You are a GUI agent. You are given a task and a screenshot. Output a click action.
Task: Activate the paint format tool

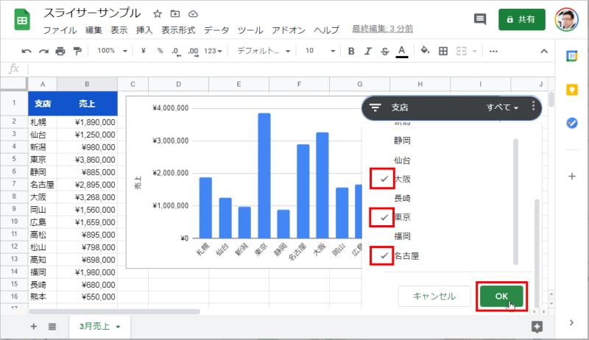[x=77, y=51]
